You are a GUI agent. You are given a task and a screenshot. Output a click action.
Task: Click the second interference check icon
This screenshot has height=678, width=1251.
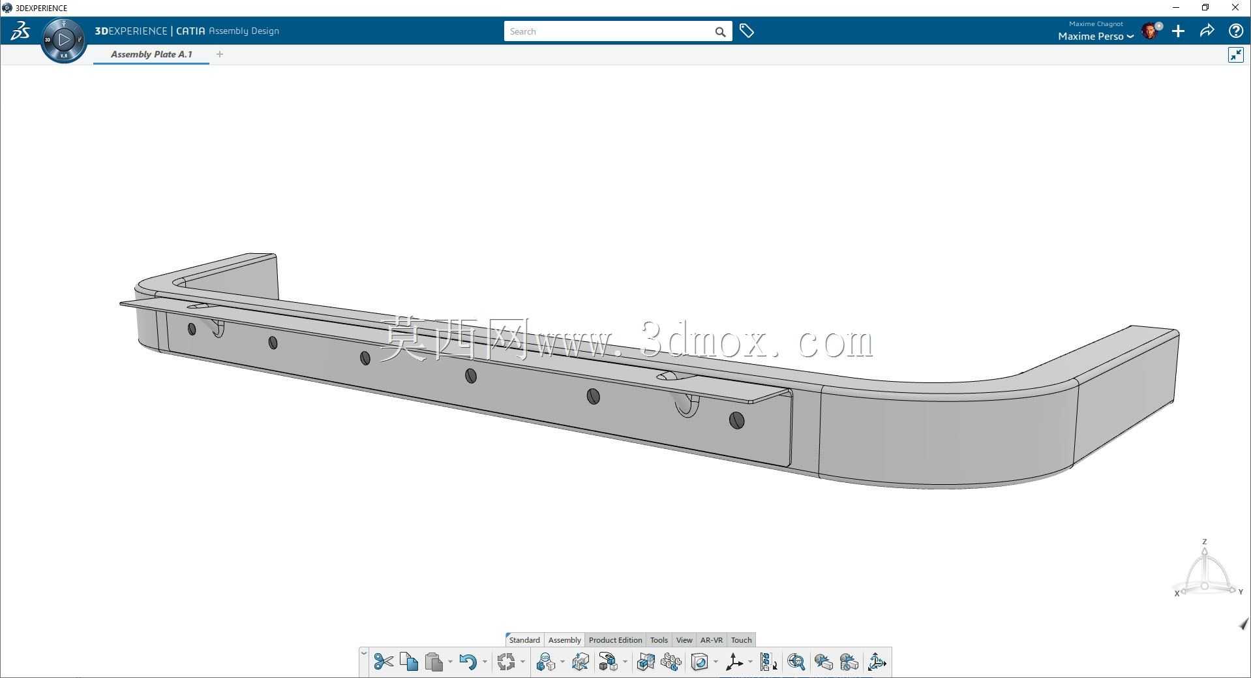pos(849,662)
